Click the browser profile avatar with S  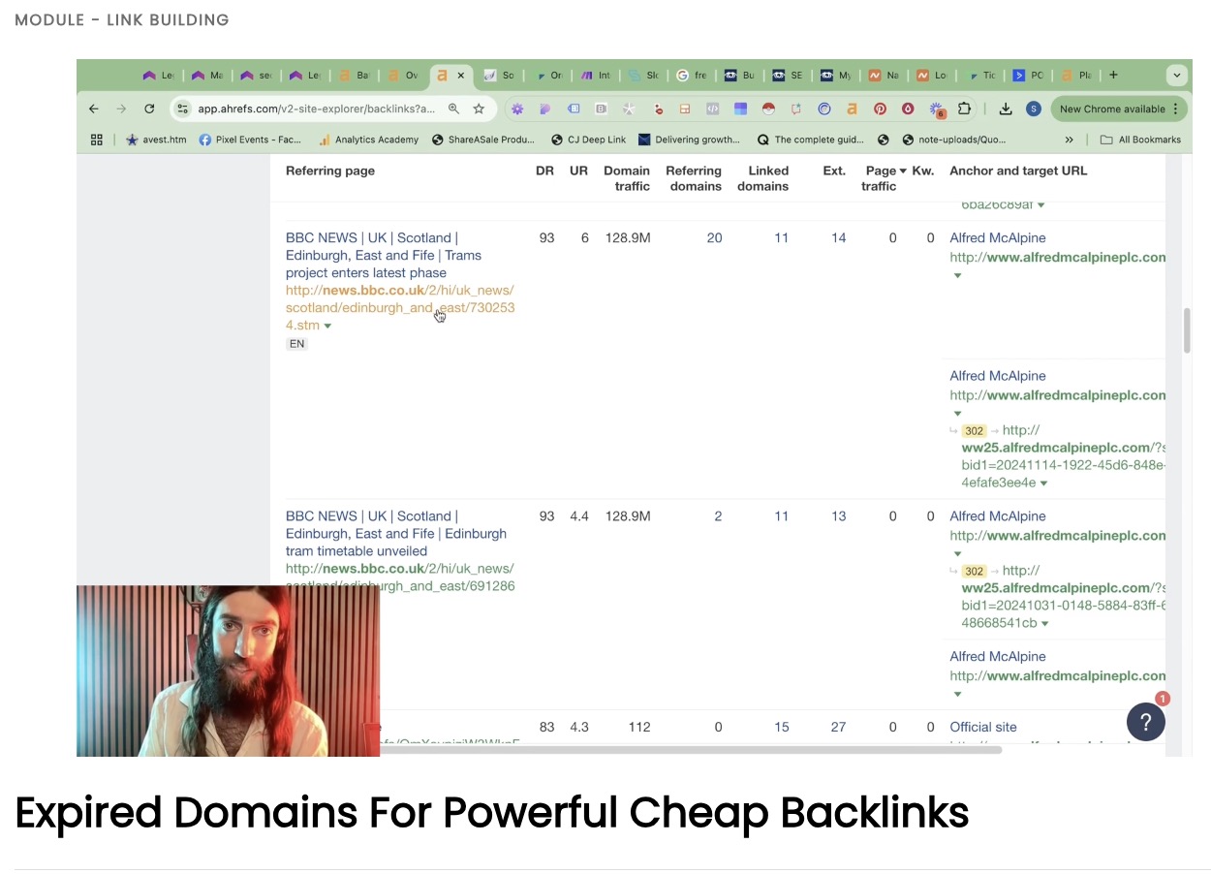pos(1034,109)
